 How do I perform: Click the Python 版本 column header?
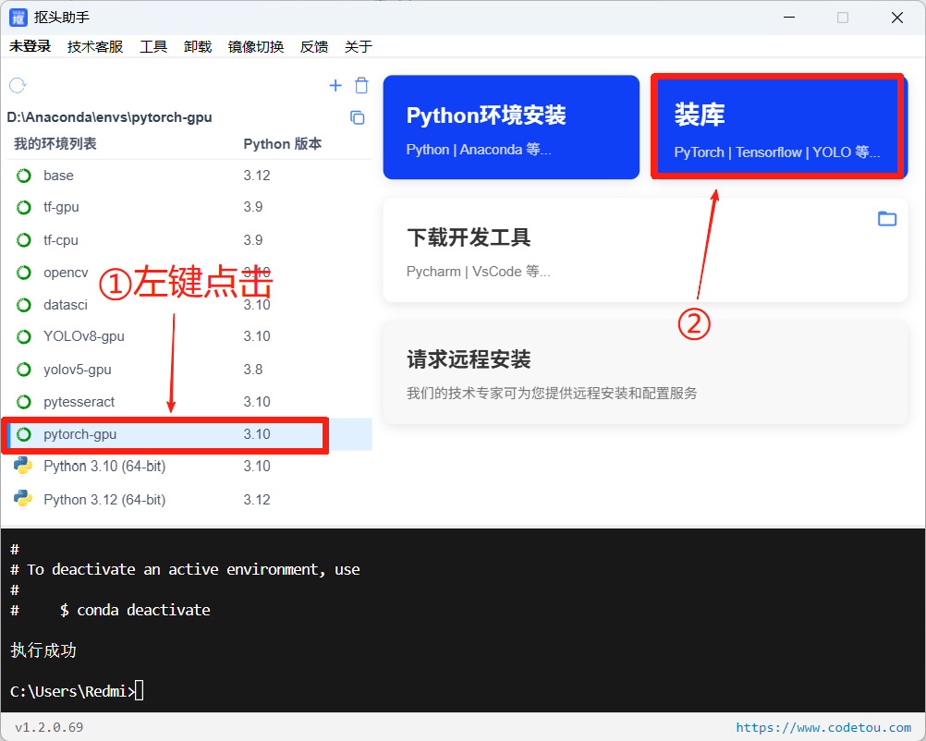[282, 144]
